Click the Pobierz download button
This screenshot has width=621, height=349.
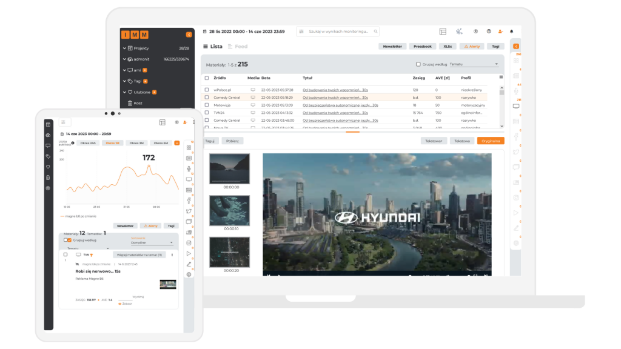(232, 141)
